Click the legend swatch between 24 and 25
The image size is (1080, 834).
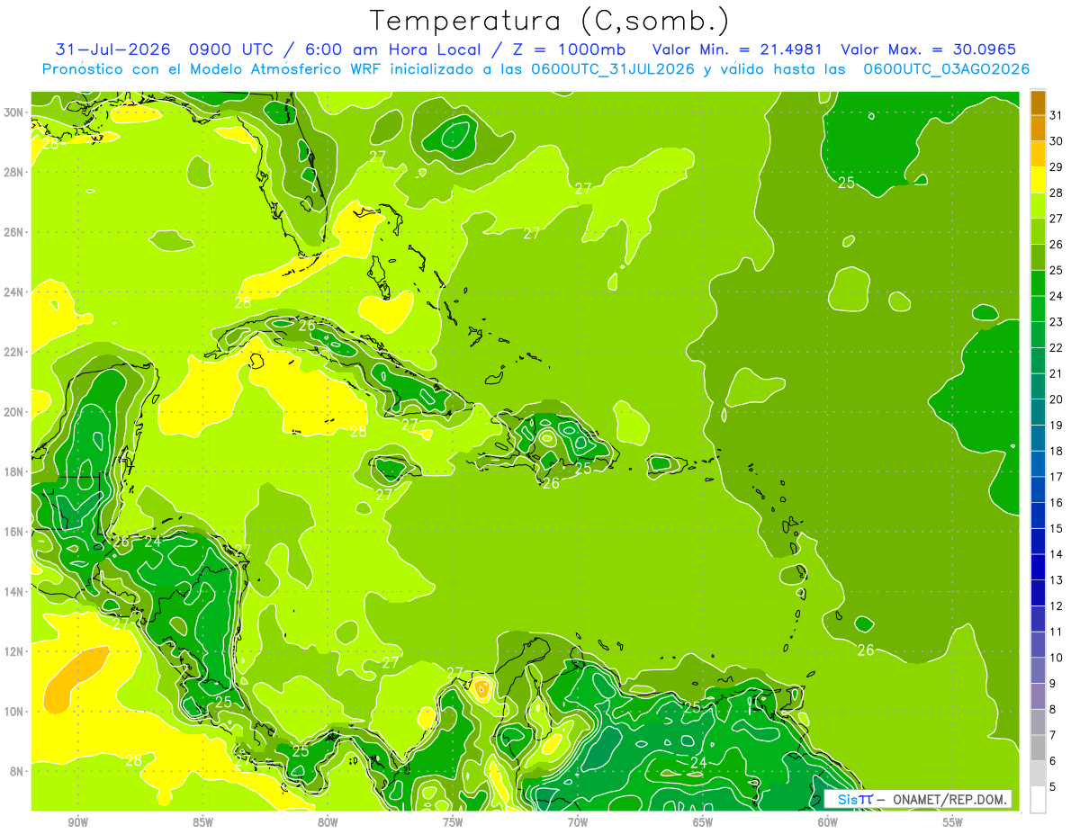click(x=1038, y=283)
